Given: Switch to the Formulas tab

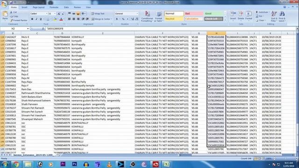Looking at the screenshot, I should click(54, 7).
